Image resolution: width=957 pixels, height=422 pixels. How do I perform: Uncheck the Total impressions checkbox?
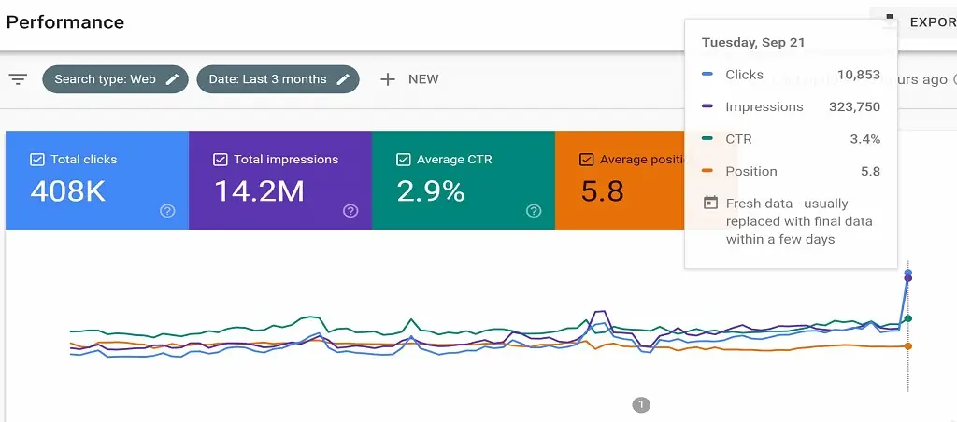[221, 160]
